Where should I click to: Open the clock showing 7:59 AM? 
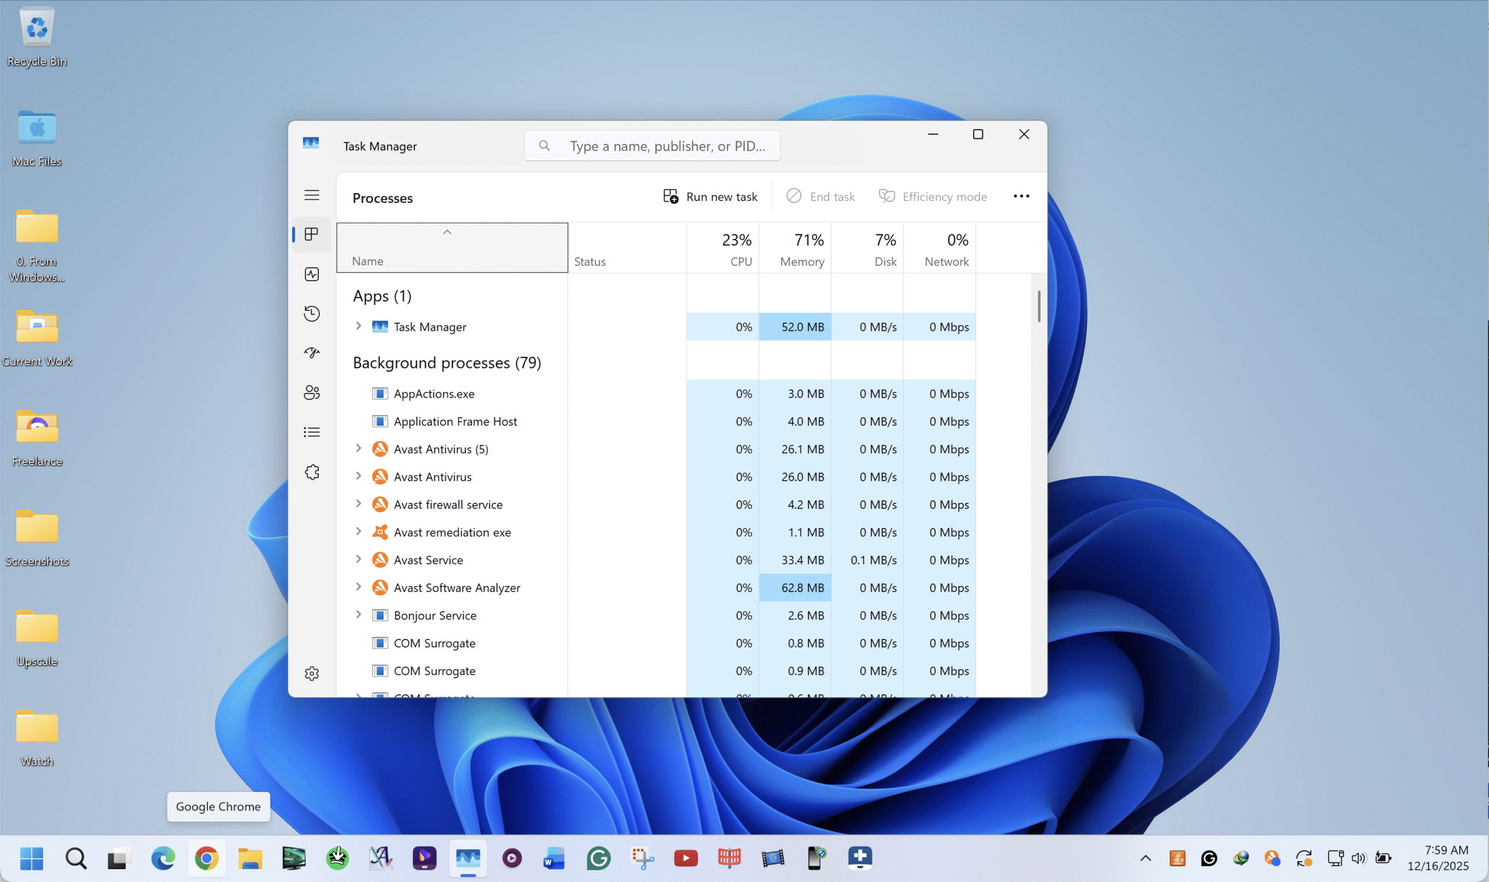[x=1438, y=858]
